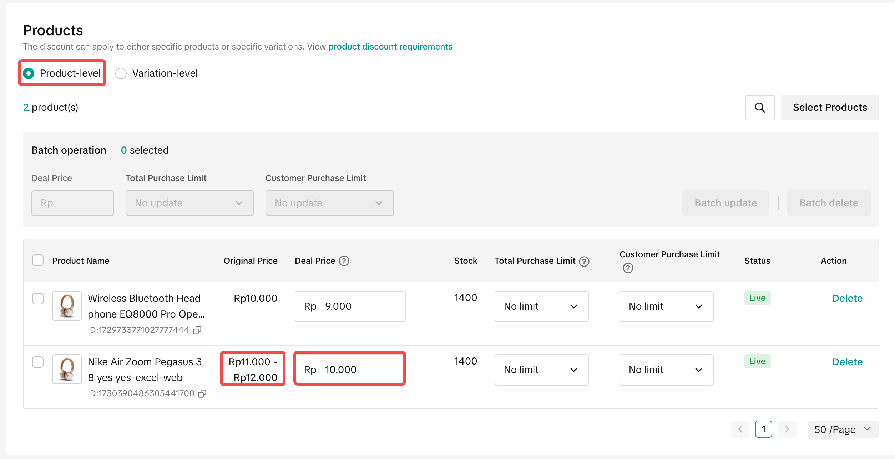This screenshot has height=459, width=895.
Task: Tick the Wireless Bluetooth Headphone row checkbox
Action: 38,299
